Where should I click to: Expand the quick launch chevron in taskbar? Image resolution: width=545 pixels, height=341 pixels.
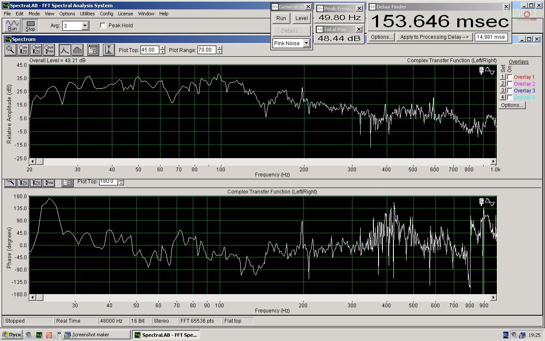click(59, 334)
